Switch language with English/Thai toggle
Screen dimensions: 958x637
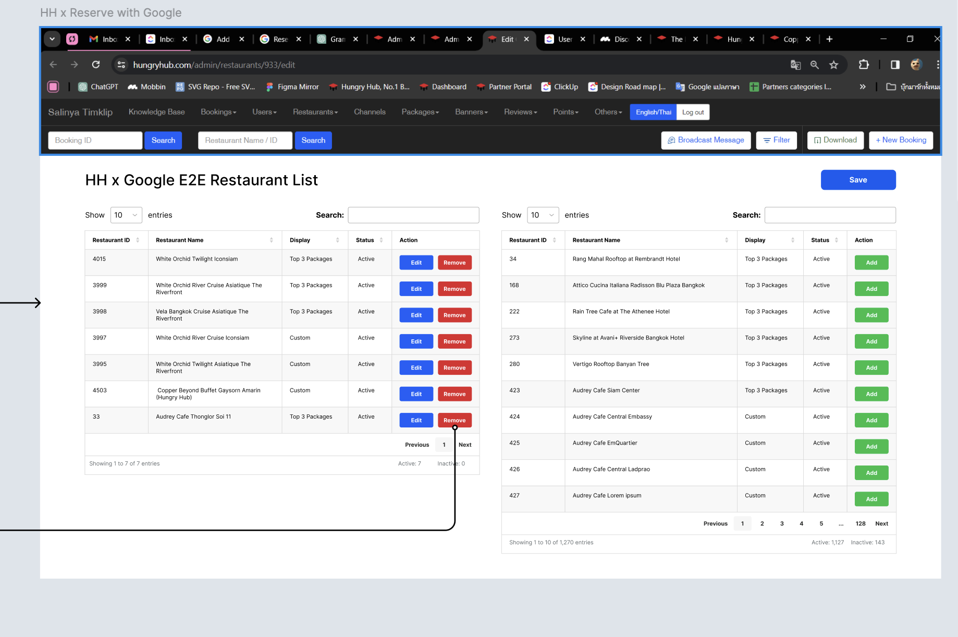(653, 112)
